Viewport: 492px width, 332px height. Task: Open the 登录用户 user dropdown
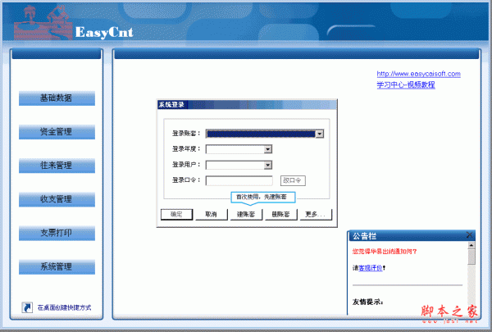click(x=267, y=165)
